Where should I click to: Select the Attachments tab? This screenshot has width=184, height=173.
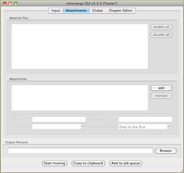pyautogui.click(x=76, y=11)
